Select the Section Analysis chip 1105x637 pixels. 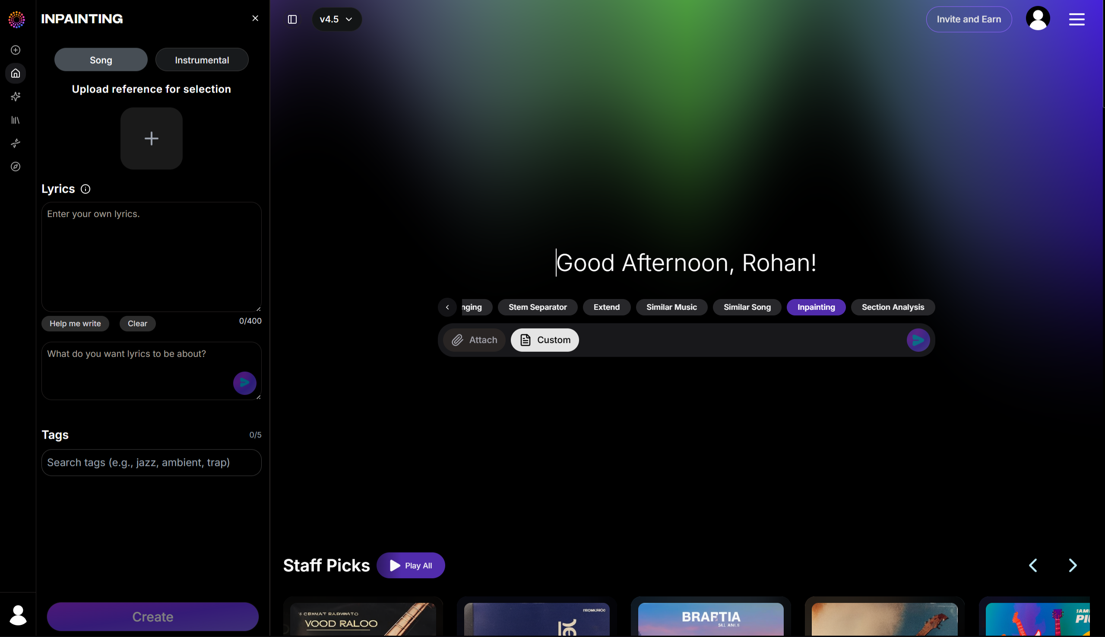[893, 307]
